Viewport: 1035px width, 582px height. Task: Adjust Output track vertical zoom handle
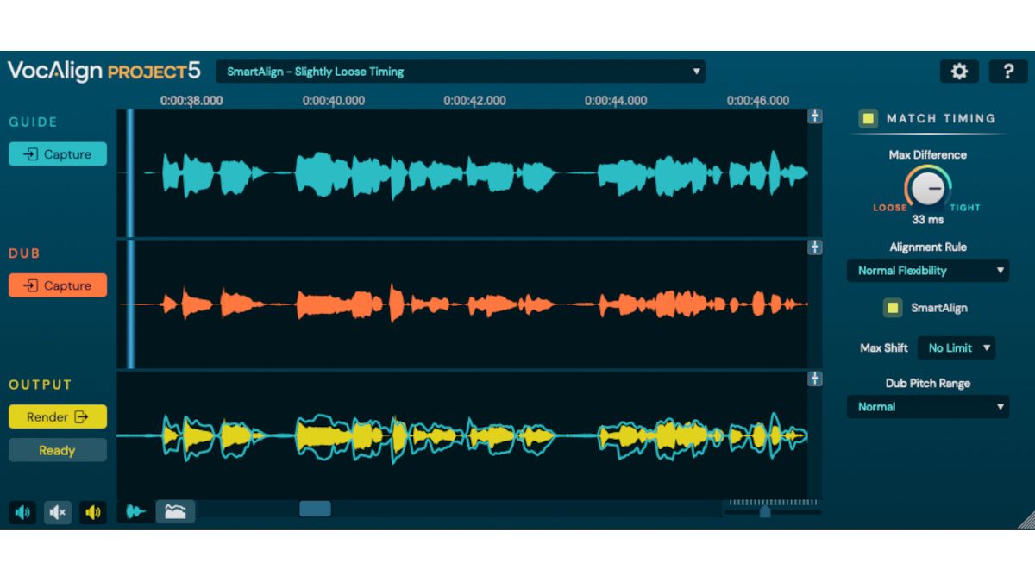click(x=814, y=379)
